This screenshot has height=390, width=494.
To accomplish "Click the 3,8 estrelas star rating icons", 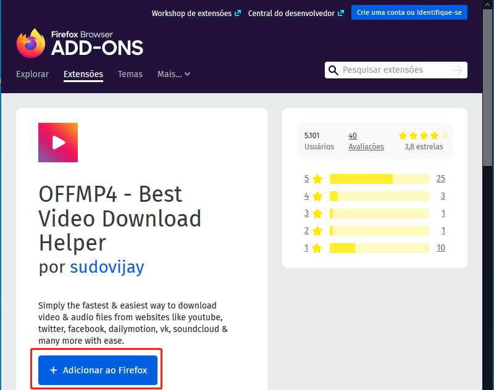I will click(x=424, y=136).
